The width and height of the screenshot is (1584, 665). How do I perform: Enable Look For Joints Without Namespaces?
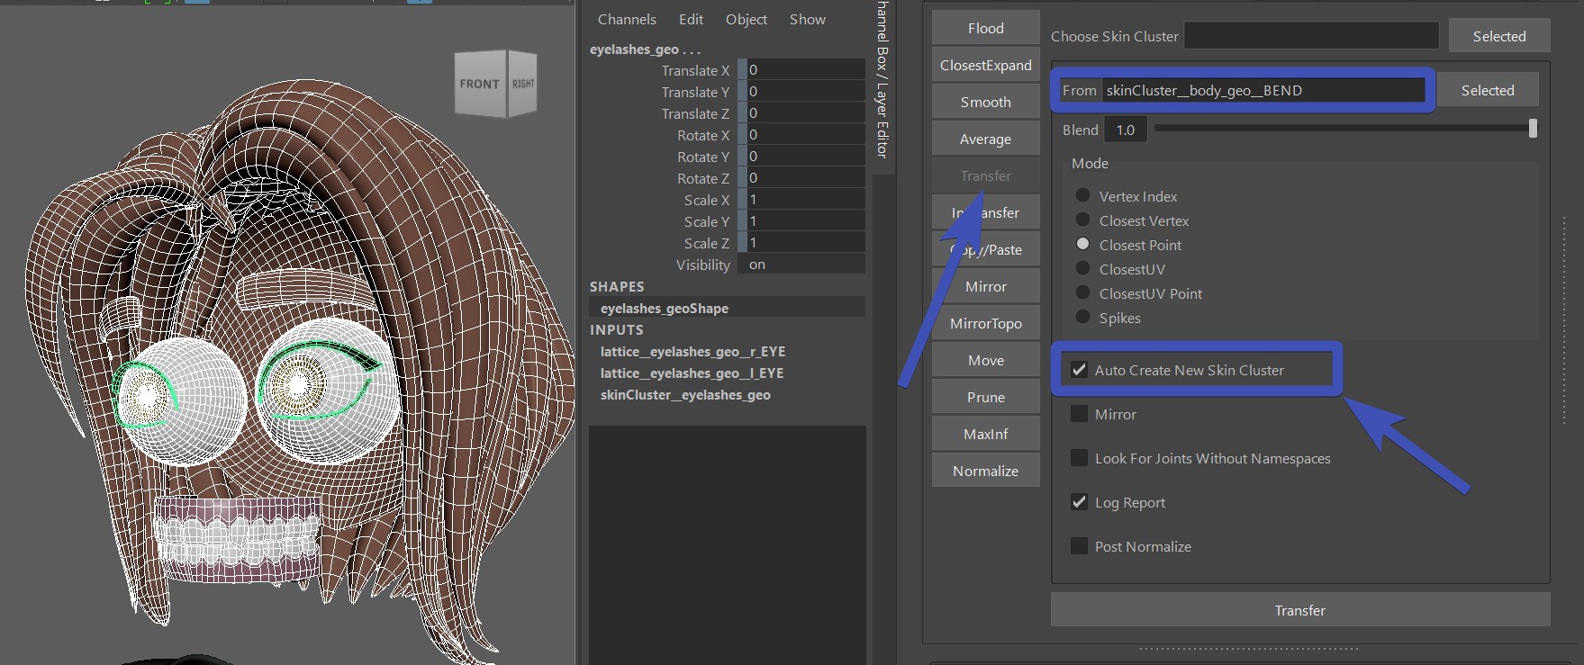pyautogui.click(x=1079, y=458)
